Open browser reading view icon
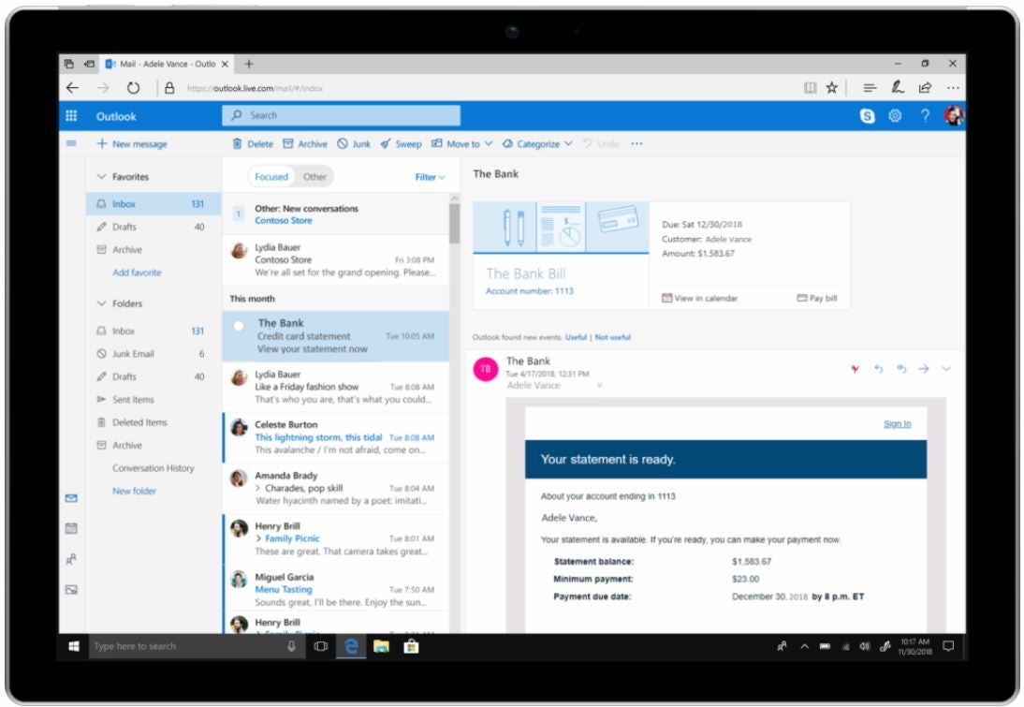The height and width of the screenshot is (707, 1024). [x=810, y=88]
